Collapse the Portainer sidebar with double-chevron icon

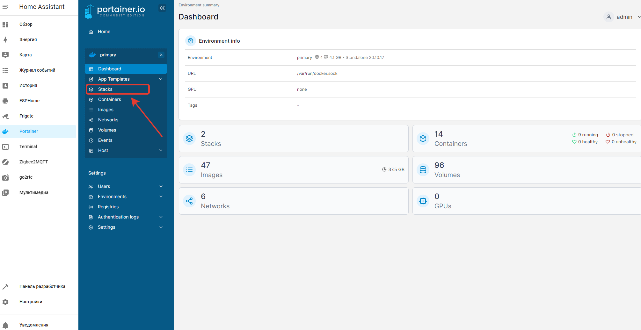click(x=162, y=8)
